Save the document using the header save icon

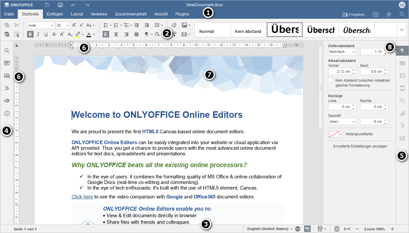(47, 5)
